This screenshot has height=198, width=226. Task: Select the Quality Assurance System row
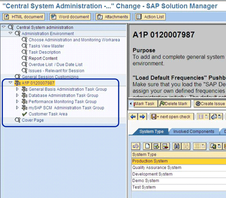(x=157, y=168)
